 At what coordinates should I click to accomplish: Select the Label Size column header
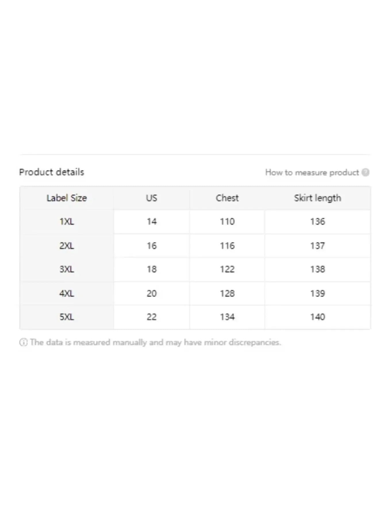pos(67,198)
